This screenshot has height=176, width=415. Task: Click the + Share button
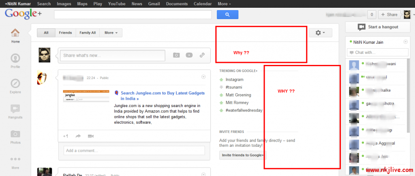point(389,15)
